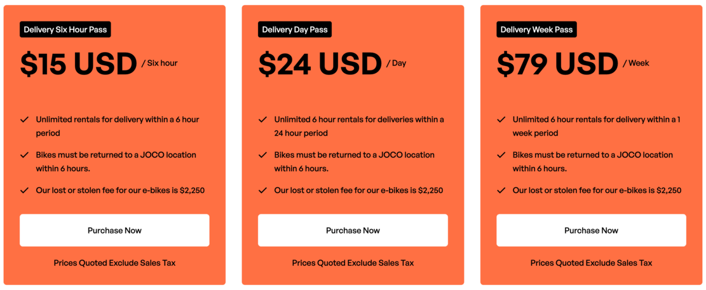Click checkmark by JOCO return rule in Six Hour card
The width and height of the screenshot is (706, 290).
click(x=24, y=155)
